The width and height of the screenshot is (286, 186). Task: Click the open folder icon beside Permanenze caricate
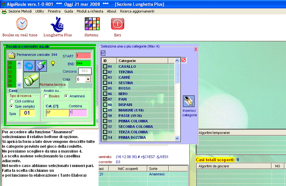click(12, 55)
